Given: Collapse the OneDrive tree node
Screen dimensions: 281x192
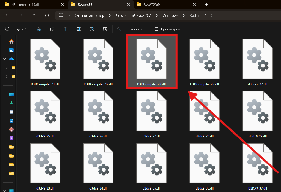Looking at the screenshot, I should 4,59.
